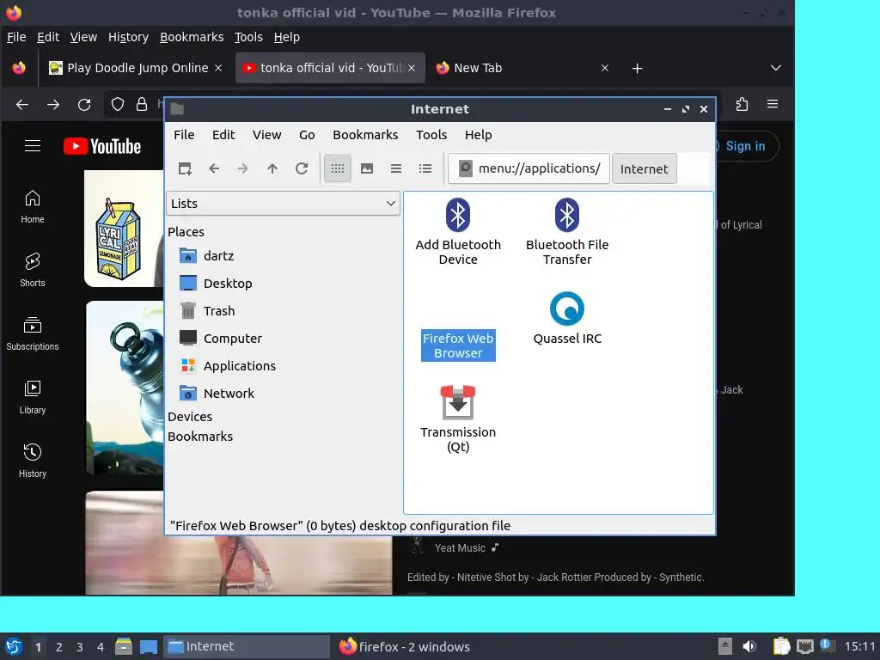Screen dimensions: 880x660
Task: Open dartz home folder in Places
Action: pos(206,256)
